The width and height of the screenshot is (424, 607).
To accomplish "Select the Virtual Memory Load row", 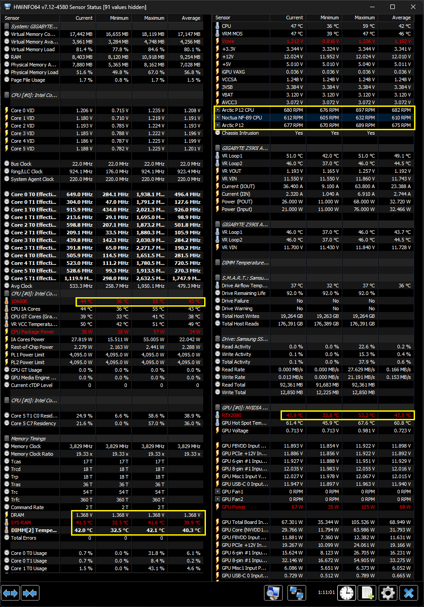I will point(103,49).
